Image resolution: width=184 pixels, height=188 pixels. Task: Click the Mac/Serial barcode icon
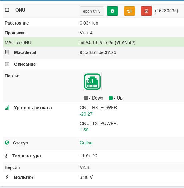pyautogui.click(x=7, y=52)
